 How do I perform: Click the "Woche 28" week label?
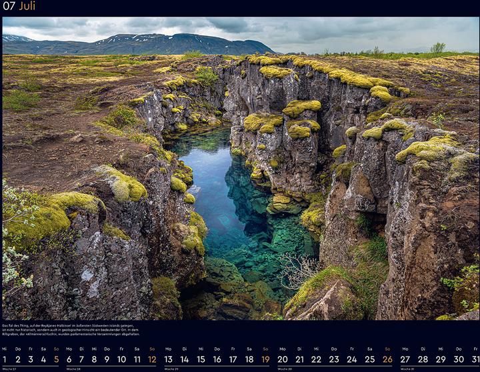tap(73, 369)
